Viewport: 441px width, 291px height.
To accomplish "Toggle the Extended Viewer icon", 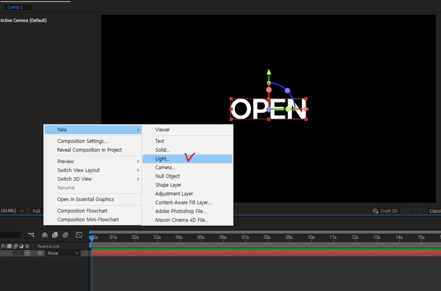I will pos(418,210).
